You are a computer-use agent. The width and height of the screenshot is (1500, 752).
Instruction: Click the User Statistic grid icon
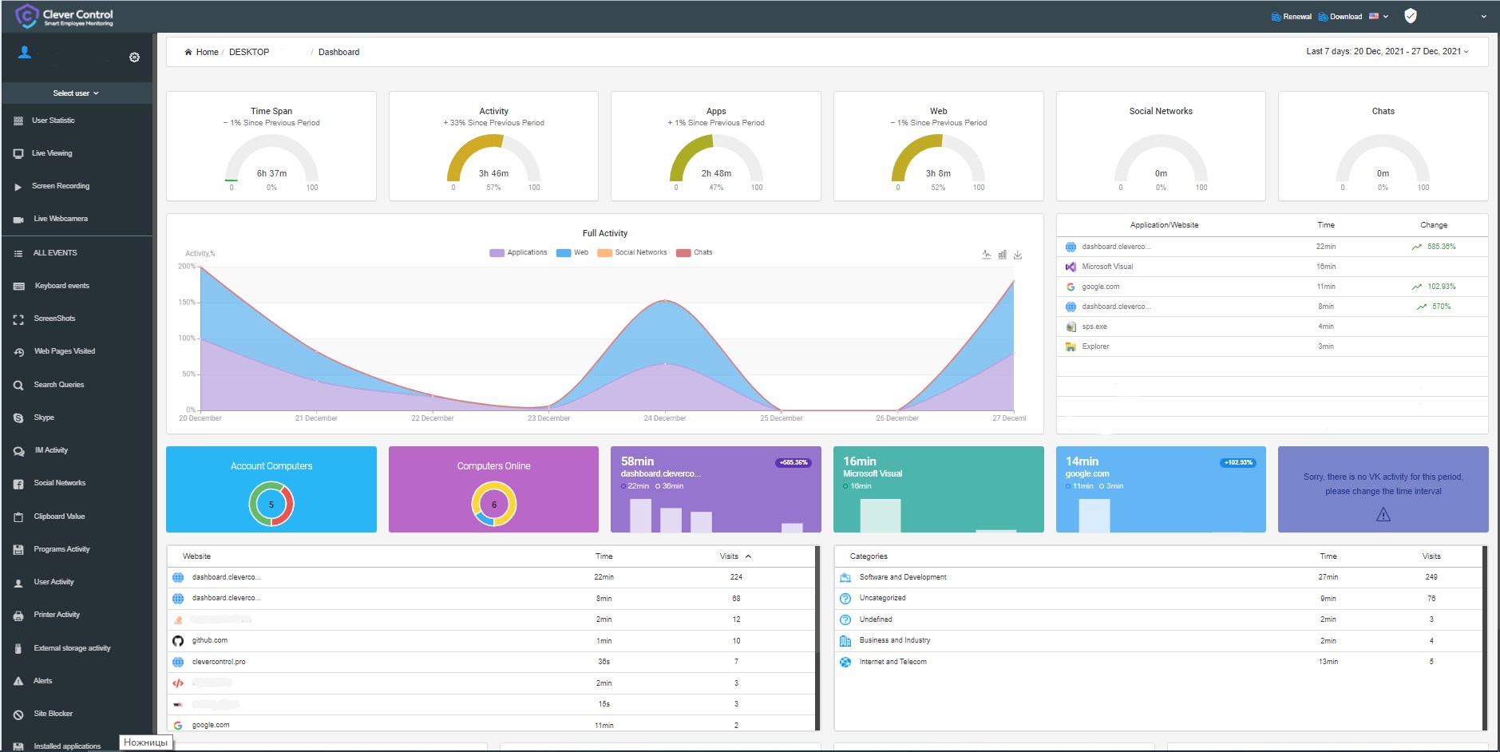click(18, 121)
